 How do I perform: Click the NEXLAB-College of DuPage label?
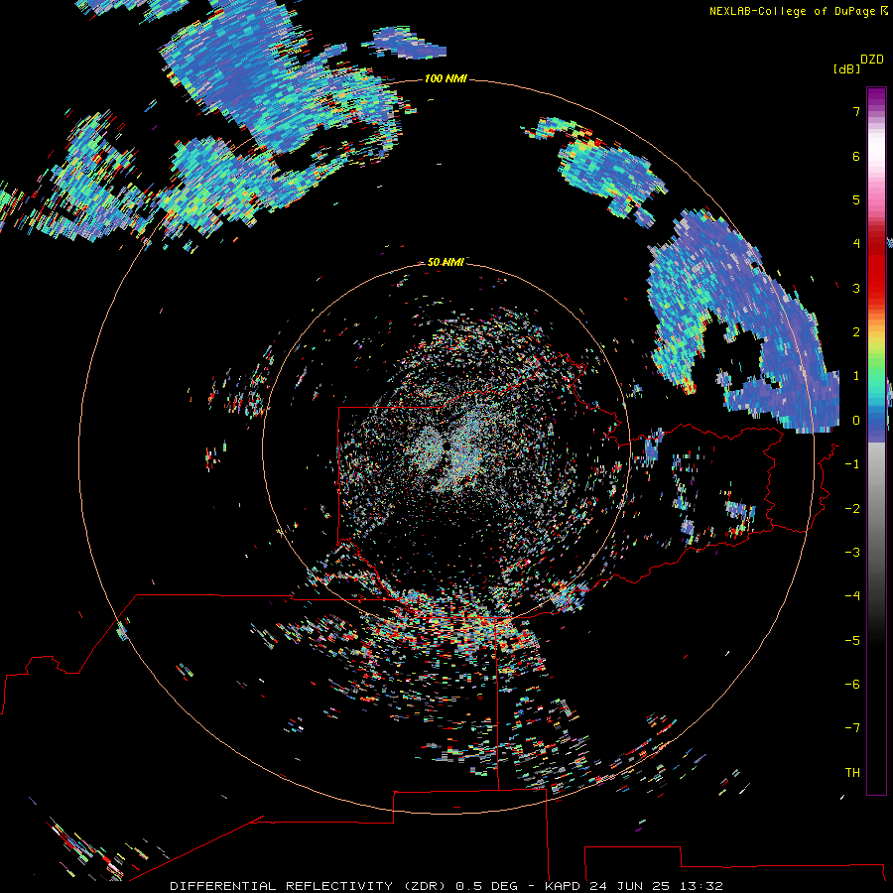[794, 11]
